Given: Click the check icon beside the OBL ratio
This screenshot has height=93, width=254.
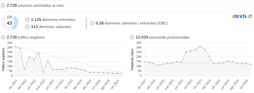Looking at the screenshot, I should (92, 23).
